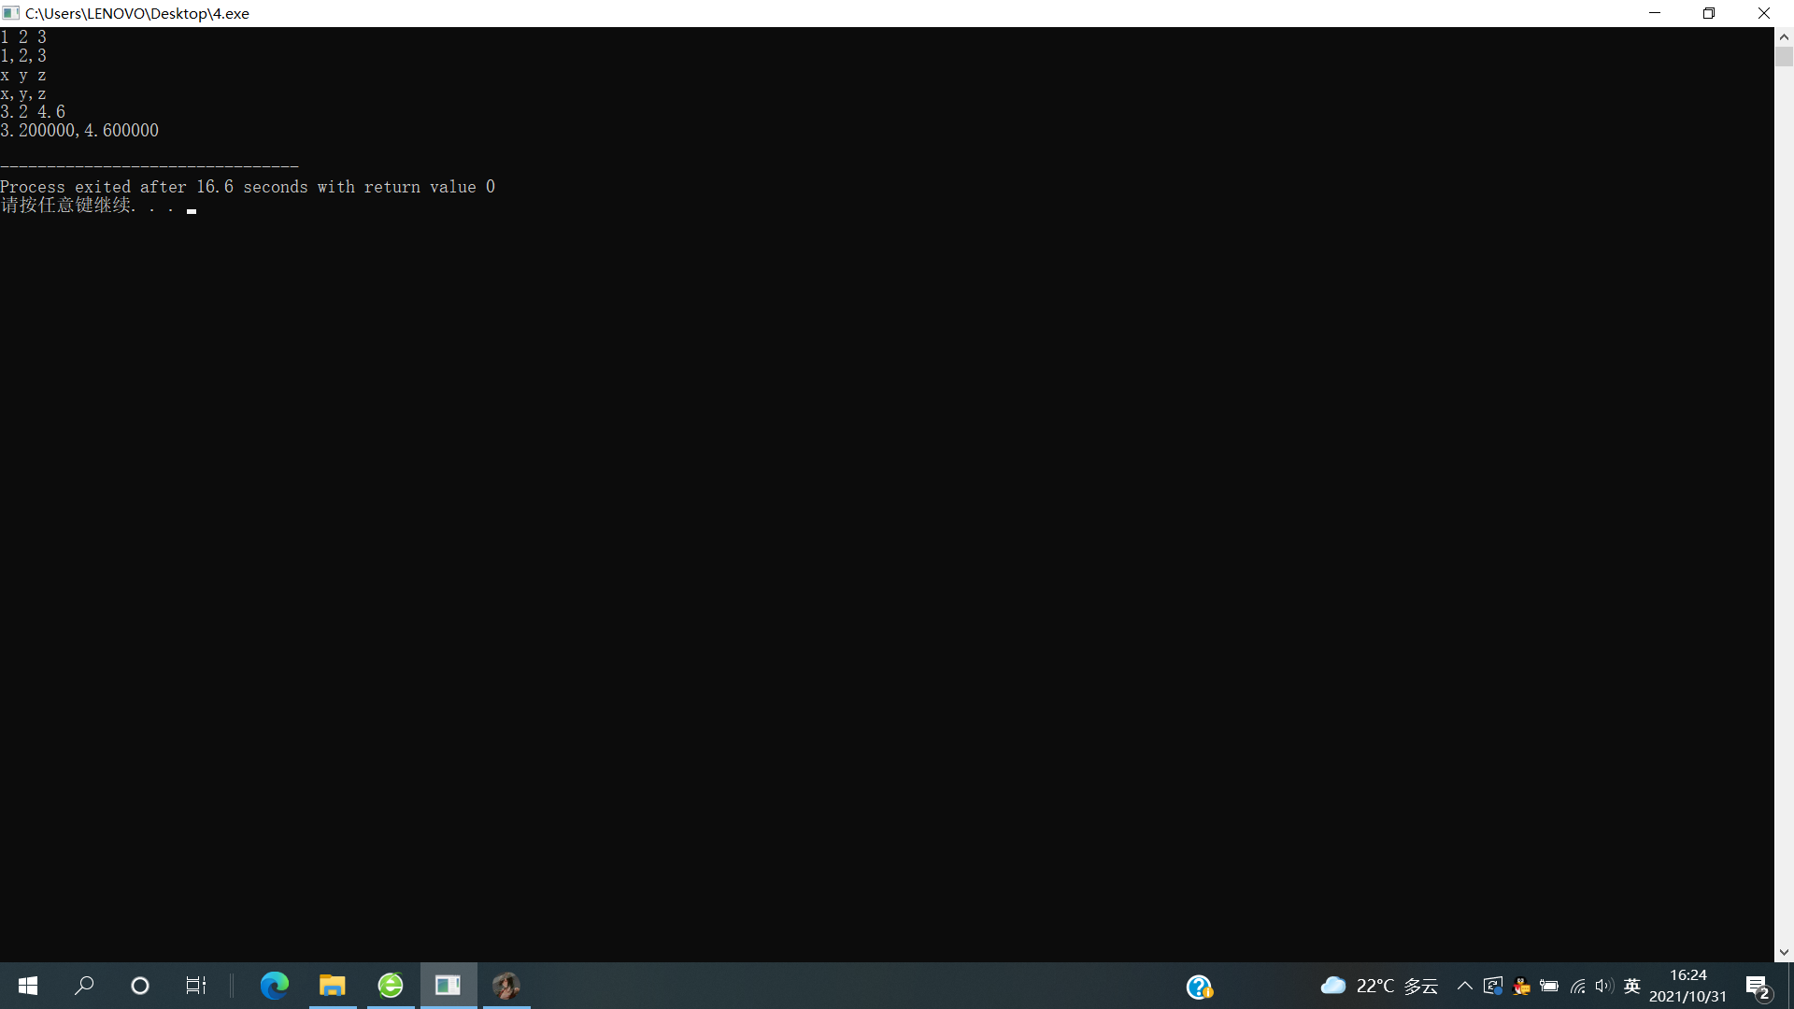Click the blue help question mark icon

[x=1199, y=987]
